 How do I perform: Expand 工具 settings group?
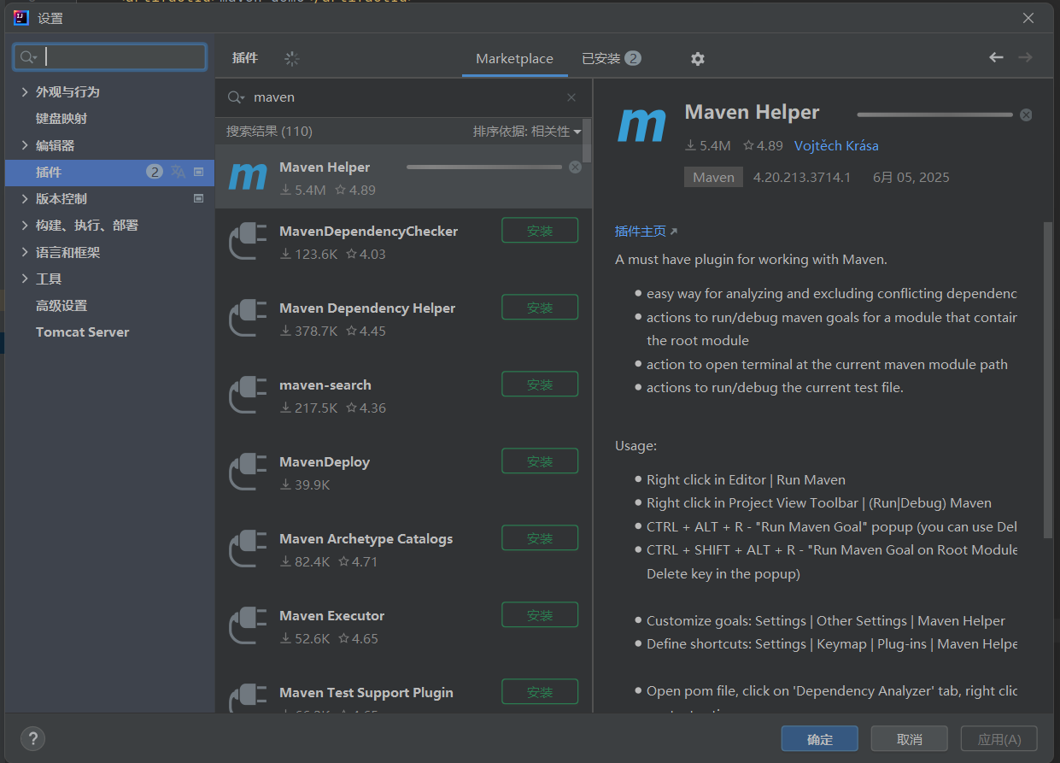[x=25, y=279]
